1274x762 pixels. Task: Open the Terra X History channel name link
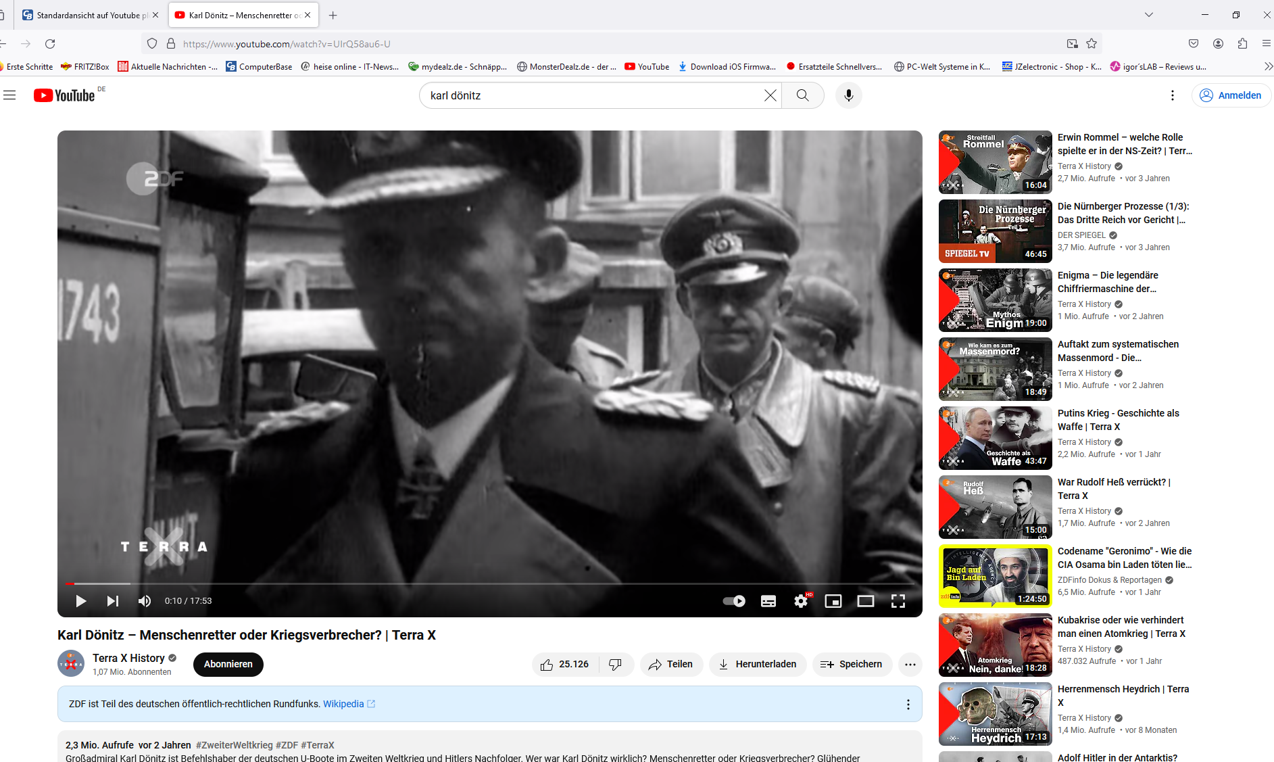(128, 658)
